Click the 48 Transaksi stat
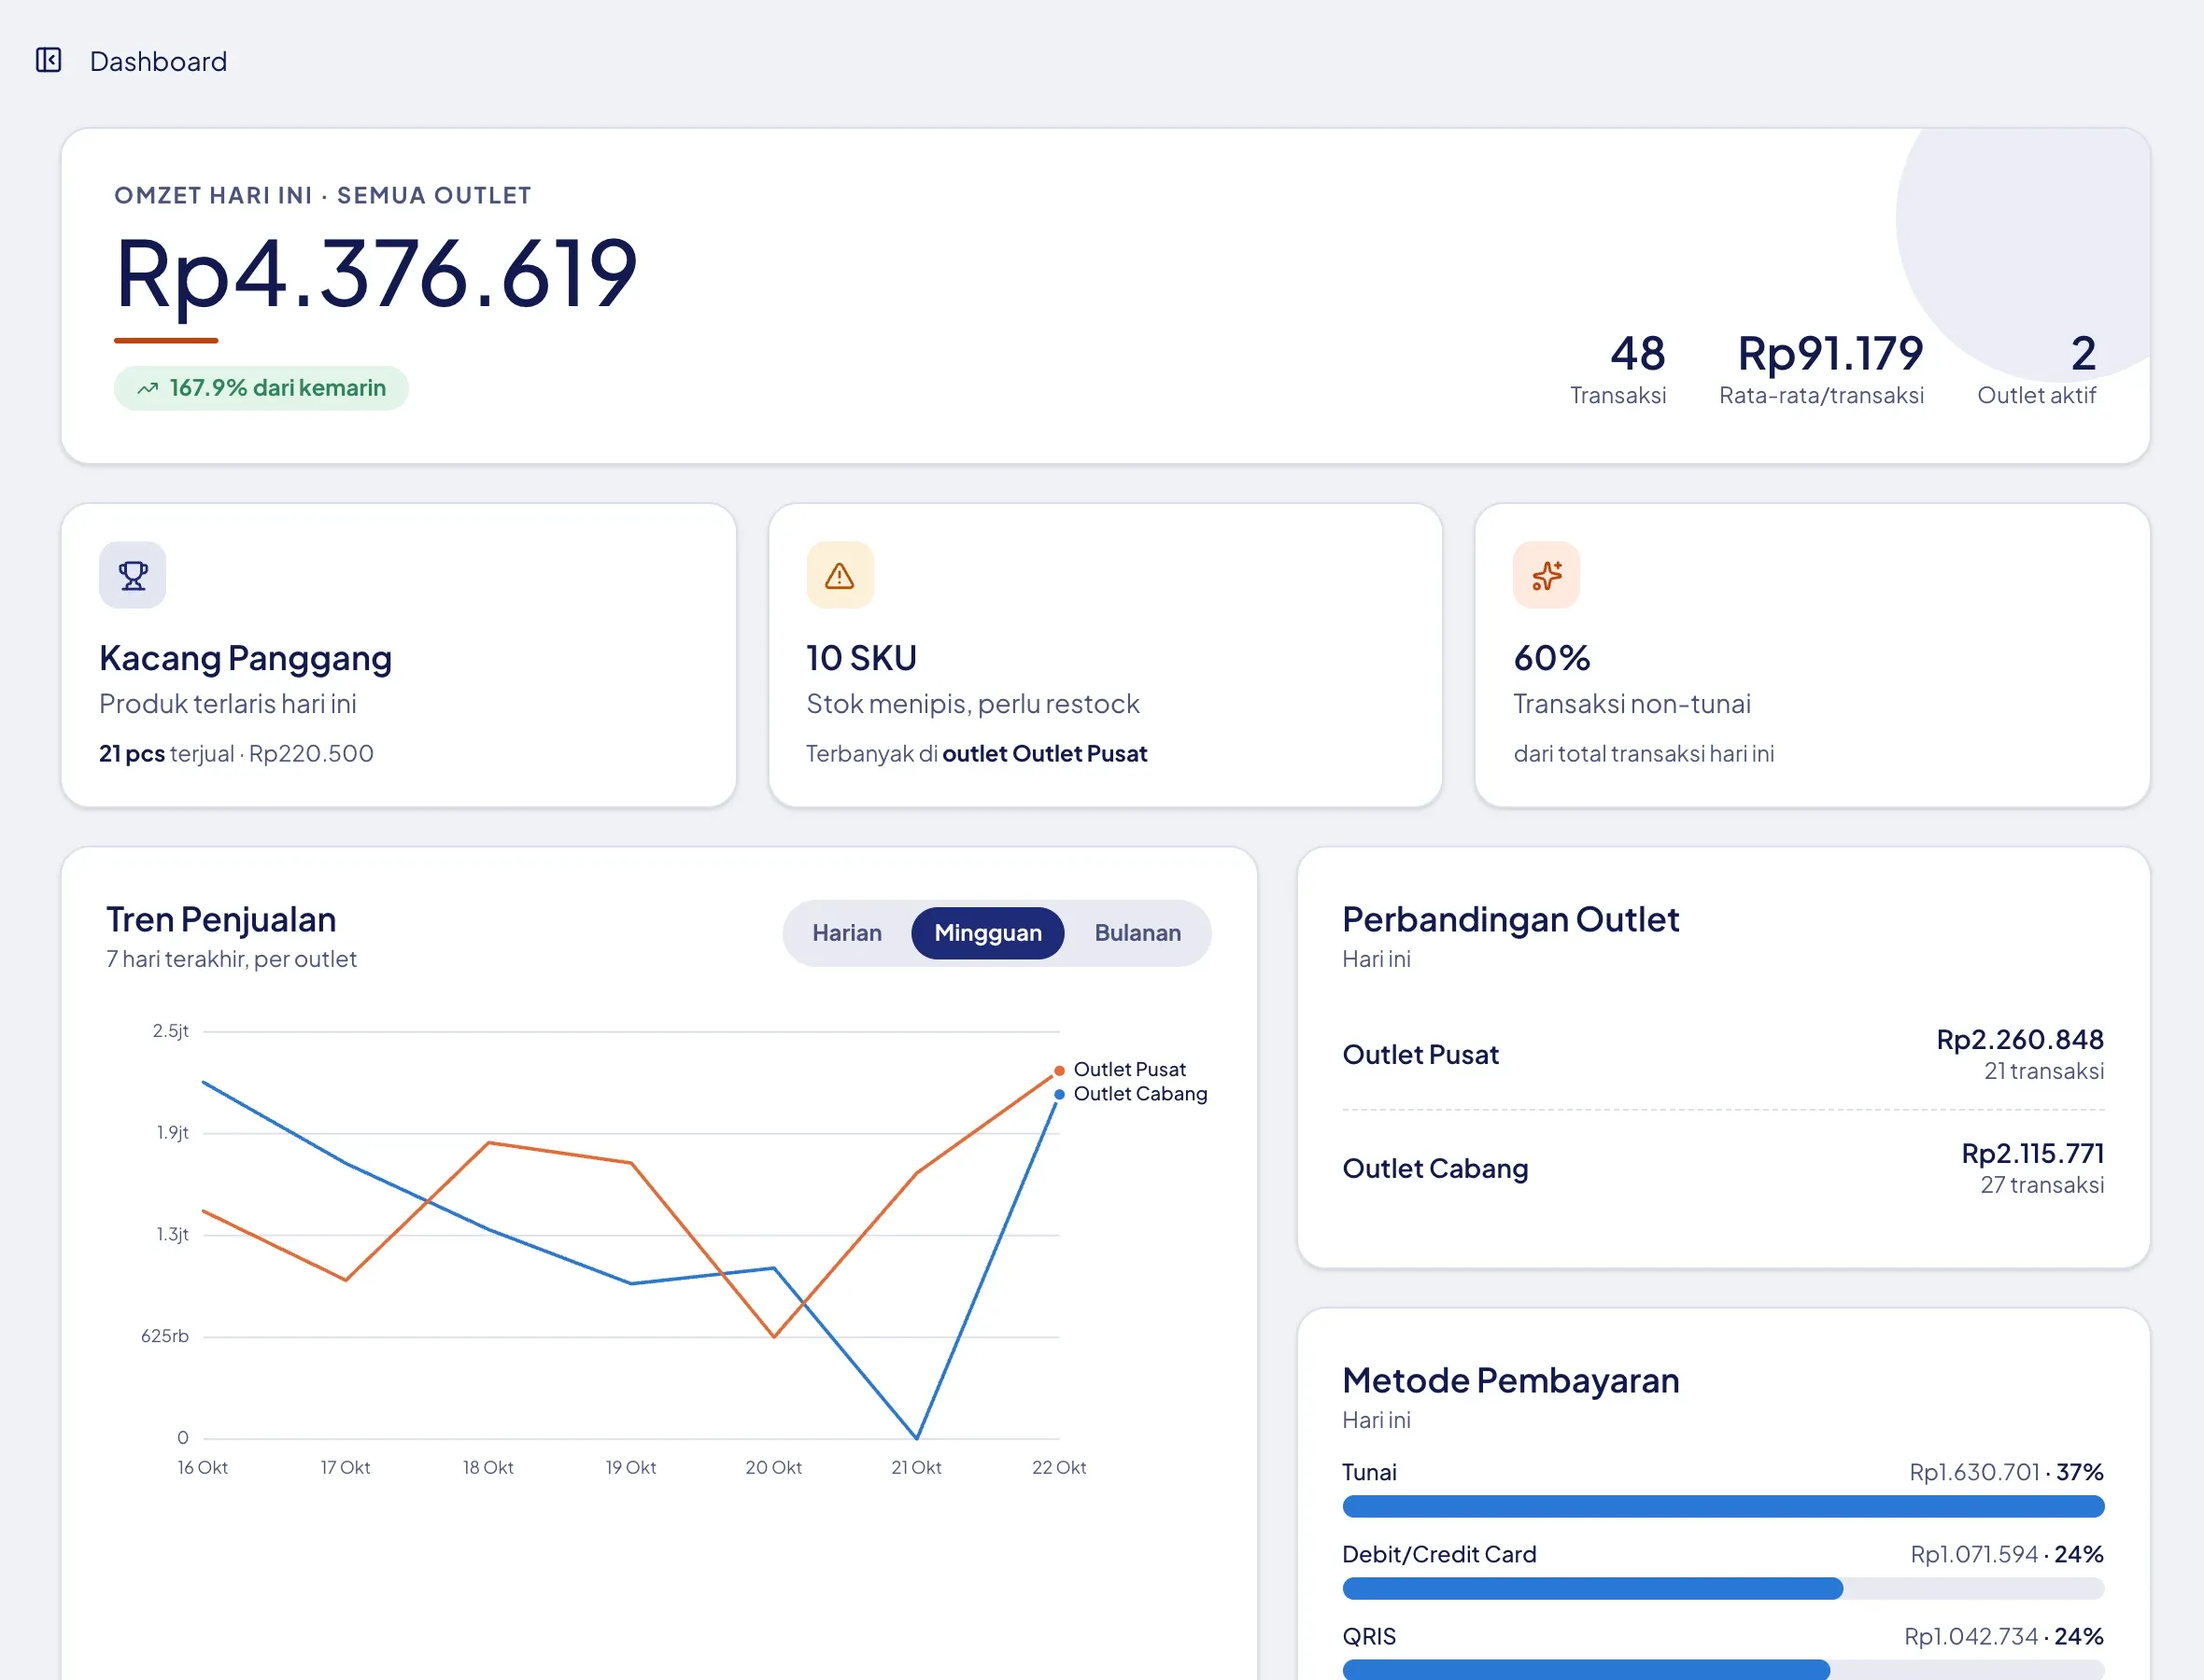Viewport: 2204px width, 1680px height. (1618, 369)
